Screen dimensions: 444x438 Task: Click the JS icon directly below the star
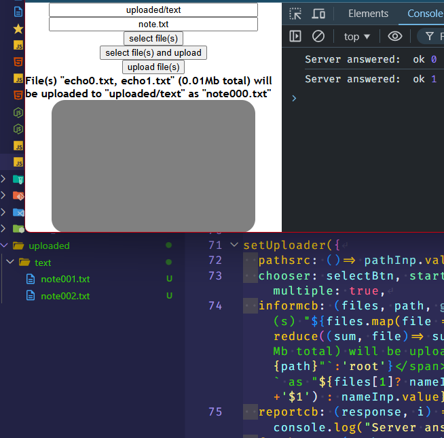[18, 46]
